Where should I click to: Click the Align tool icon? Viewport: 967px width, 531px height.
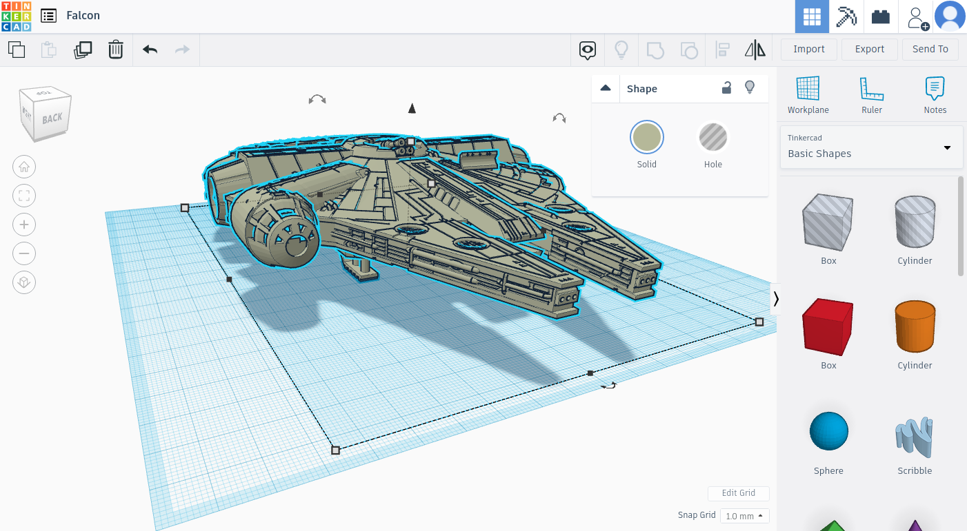tap(722, 50)
